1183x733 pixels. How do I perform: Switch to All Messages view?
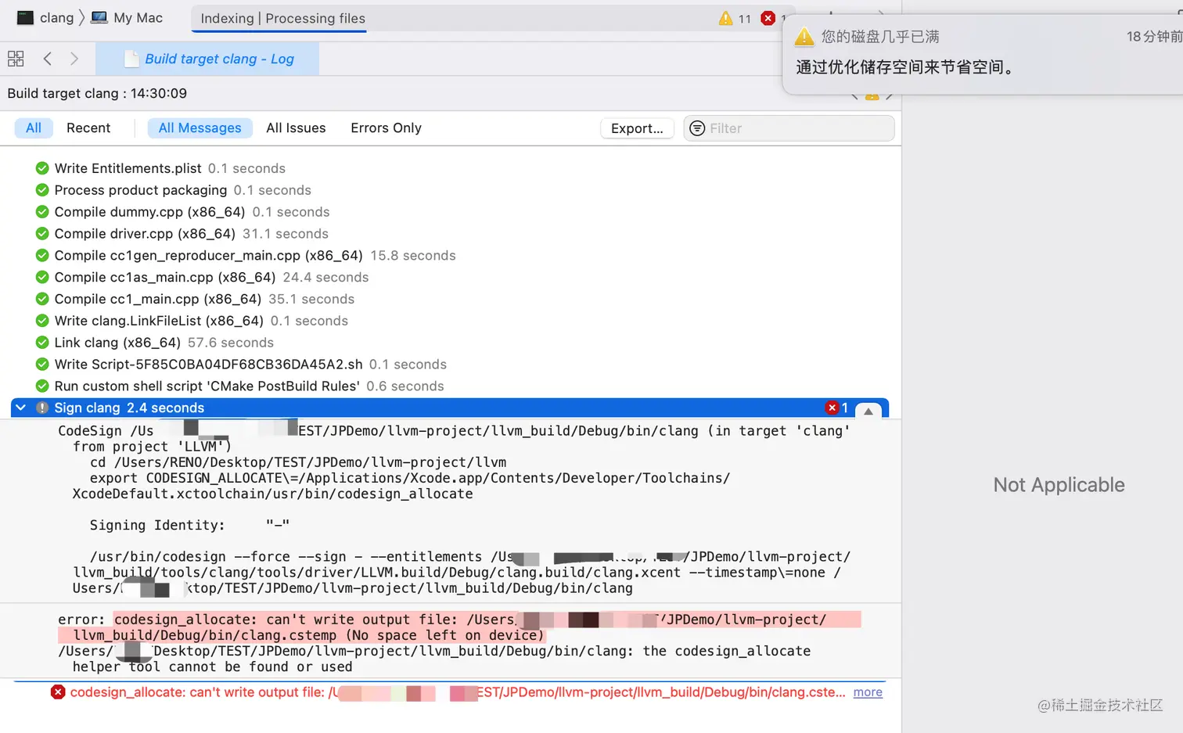click(x=200, y=128)
